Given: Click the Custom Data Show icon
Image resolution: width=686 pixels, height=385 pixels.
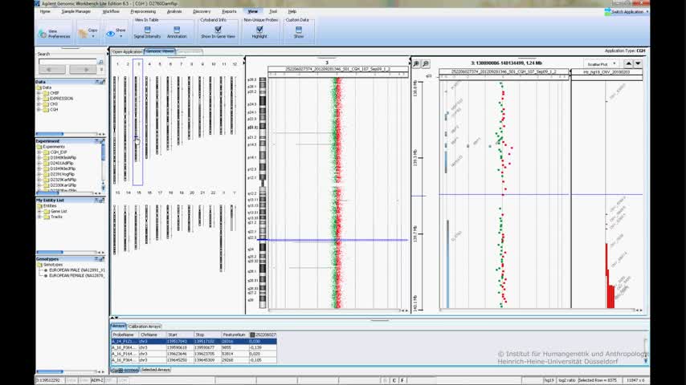Looking at the screenshot, I should (298, 32).
